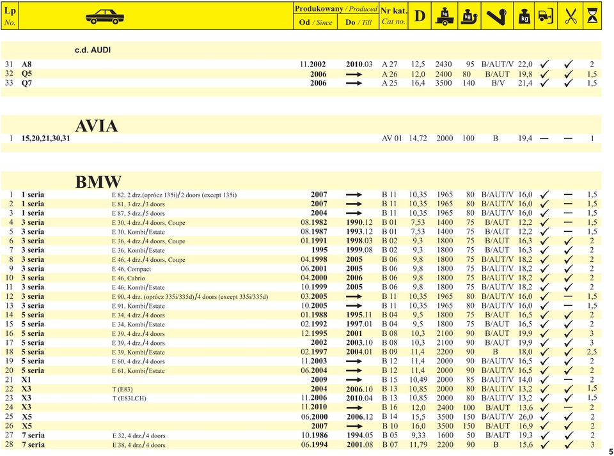The image size is (614, 456).
Task: Click the arrow in the E 91 Kombi row
Action: [354, 306]
